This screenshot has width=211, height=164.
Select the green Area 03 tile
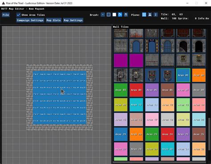click(x=121, y=90)
